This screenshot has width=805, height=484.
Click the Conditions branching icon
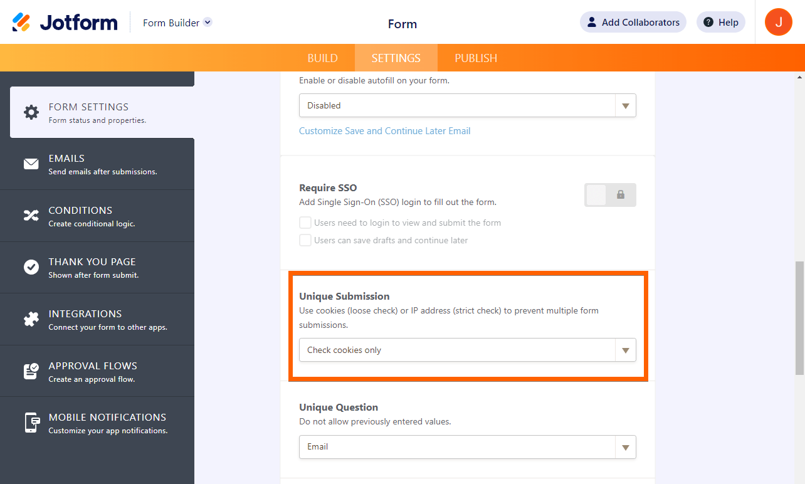point(31,215)
